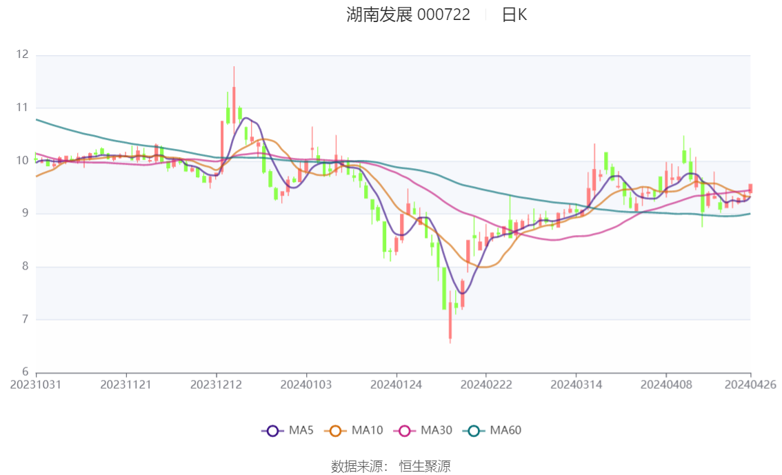Image resolution: width=782 pixels, height=475 pixels.
Task: Click y-axis value label 7
Action: point(25,319)
